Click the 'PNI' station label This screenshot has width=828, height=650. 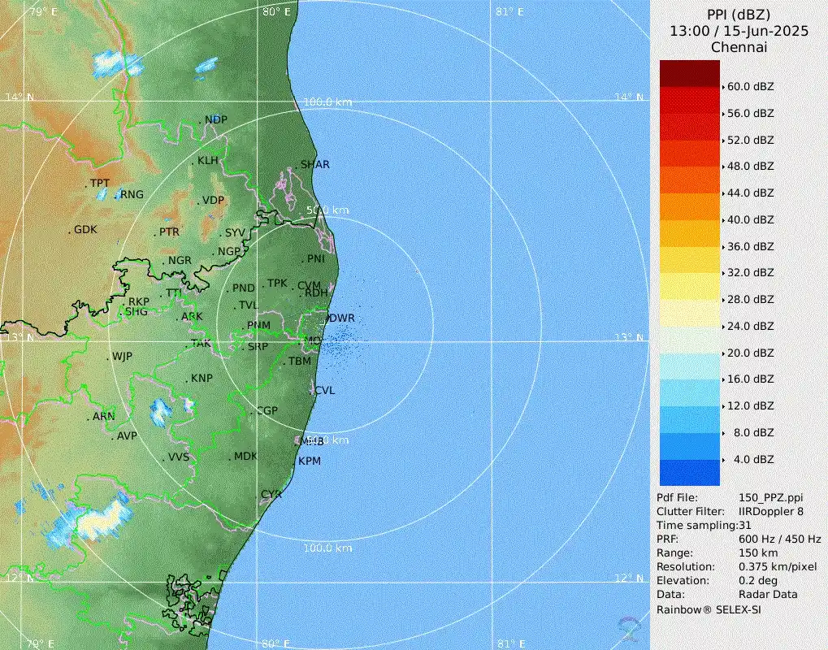click(316, 259)
